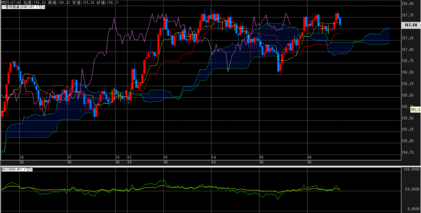Click the 27 date marker on time axis
The width and height of the screenshot is (421, 213).
(69, 158)
